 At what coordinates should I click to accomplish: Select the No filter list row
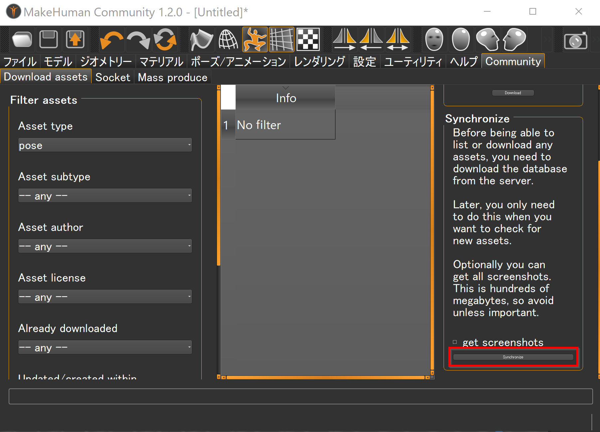tap(285, 125)
